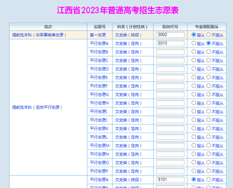
Task: Focus 院校代号 input for 平行志愿C
Action: click(170, 60)
